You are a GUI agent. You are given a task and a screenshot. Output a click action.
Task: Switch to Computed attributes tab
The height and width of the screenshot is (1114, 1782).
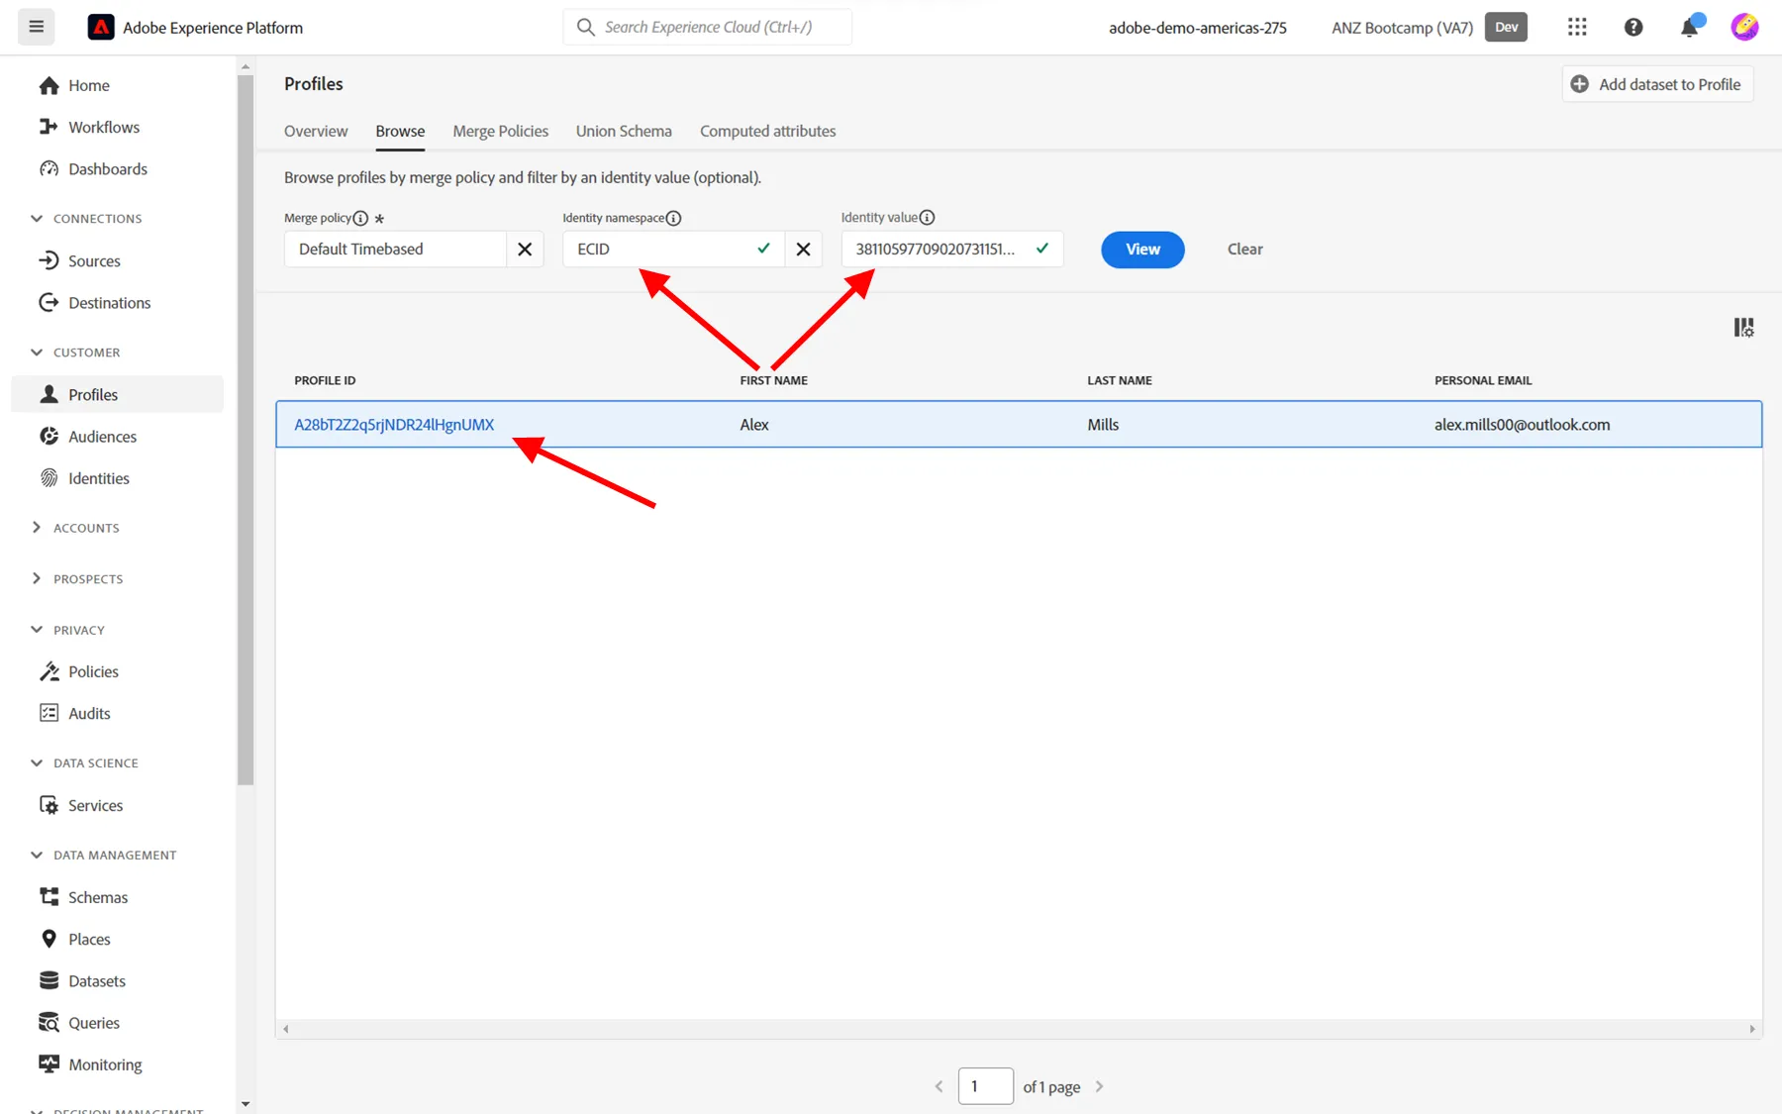coord(767,132)
